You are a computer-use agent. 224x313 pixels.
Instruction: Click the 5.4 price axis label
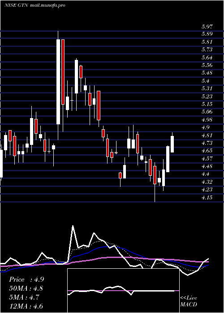click(205, 81)
